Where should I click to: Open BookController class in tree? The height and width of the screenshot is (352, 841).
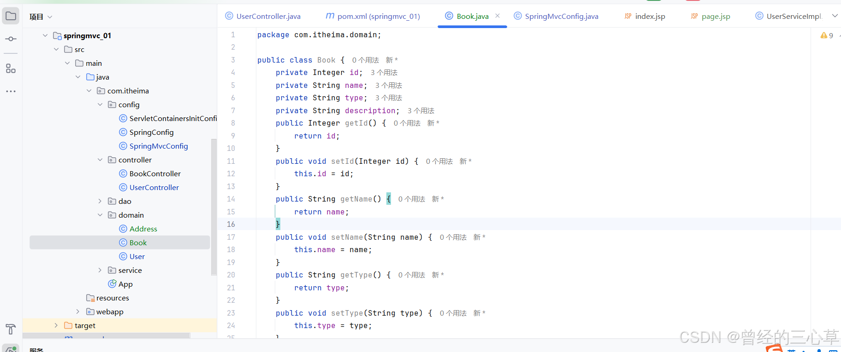click(x=150, y=173)
